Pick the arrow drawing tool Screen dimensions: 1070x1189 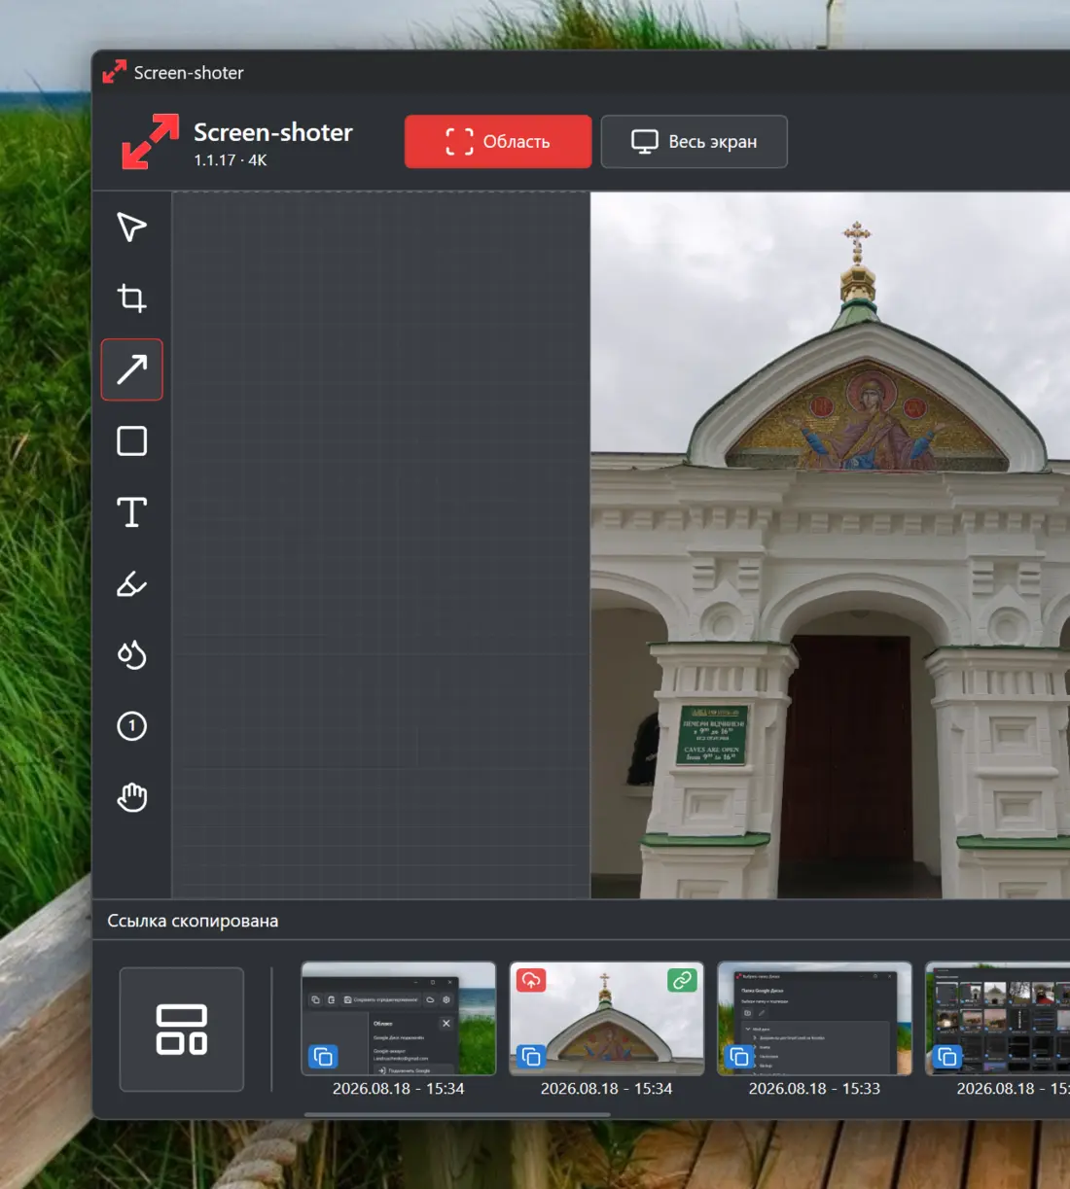(131, 369)
